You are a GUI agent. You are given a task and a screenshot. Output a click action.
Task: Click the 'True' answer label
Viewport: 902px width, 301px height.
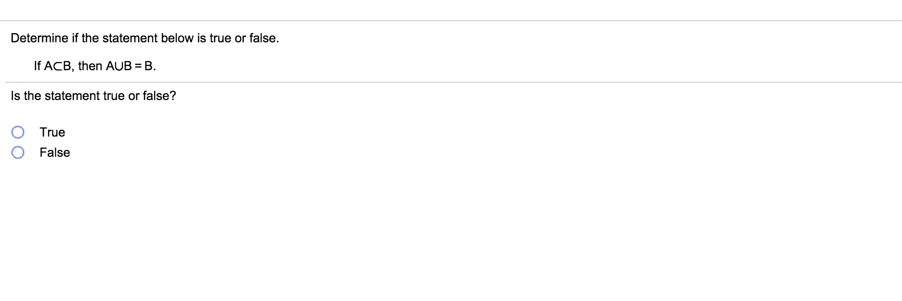click(52, 132)
